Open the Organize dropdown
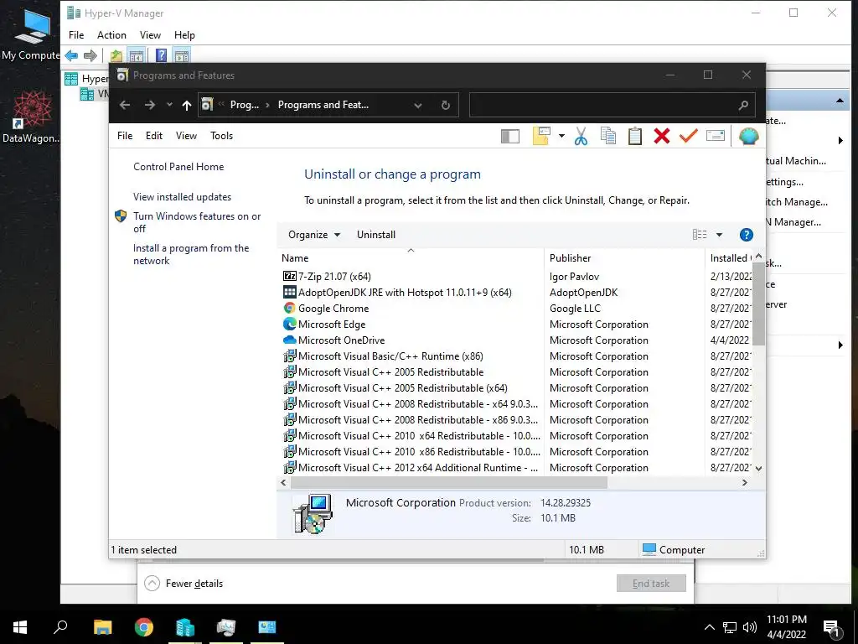The height and width of the screenshot is (644, 858). click(314, 235)
